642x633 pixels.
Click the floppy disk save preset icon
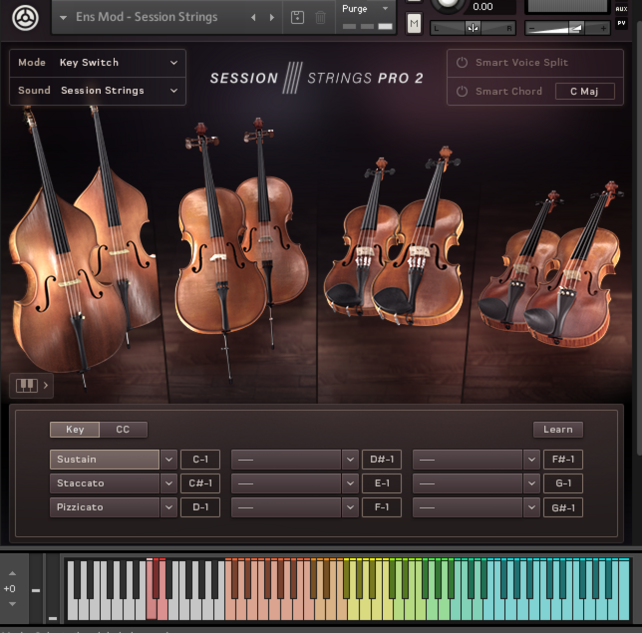(297, 17)
